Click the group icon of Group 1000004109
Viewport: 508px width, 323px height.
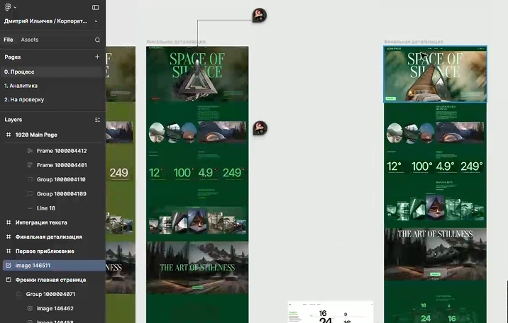tap(30, 194)
